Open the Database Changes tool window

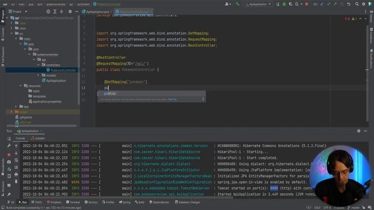pyautogui.click(x=188, y=202)
